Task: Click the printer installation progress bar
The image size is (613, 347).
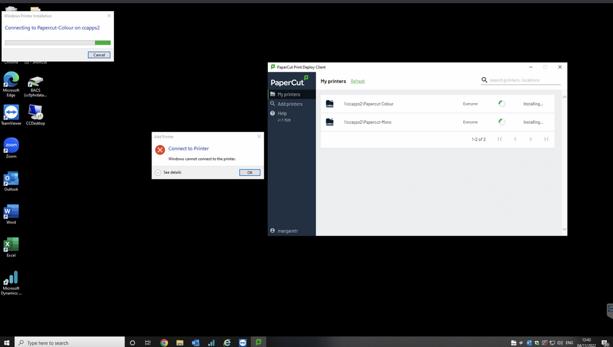Action: point(58,43)
